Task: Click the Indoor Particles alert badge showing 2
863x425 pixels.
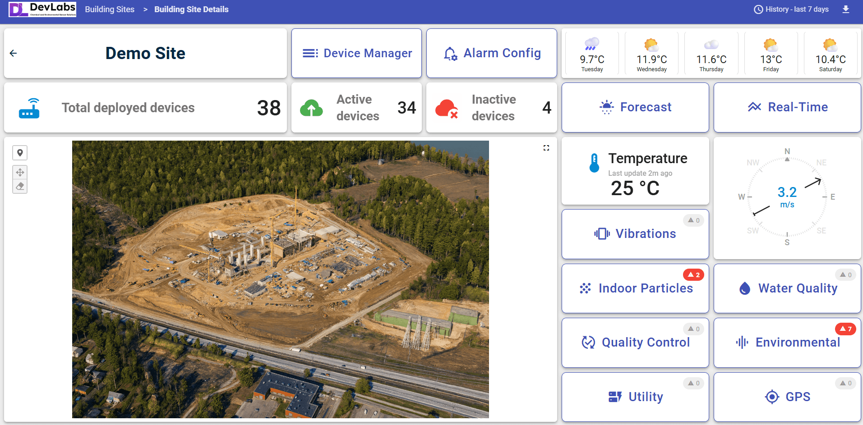Action: point(693,275)
